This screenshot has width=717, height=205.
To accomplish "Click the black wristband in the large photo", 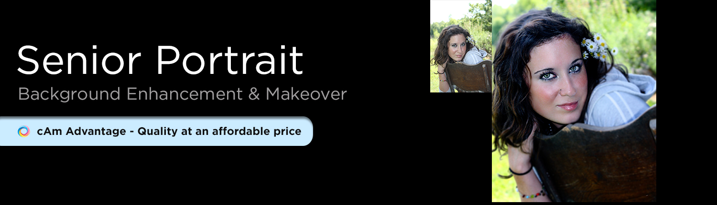I will (521, 171).
